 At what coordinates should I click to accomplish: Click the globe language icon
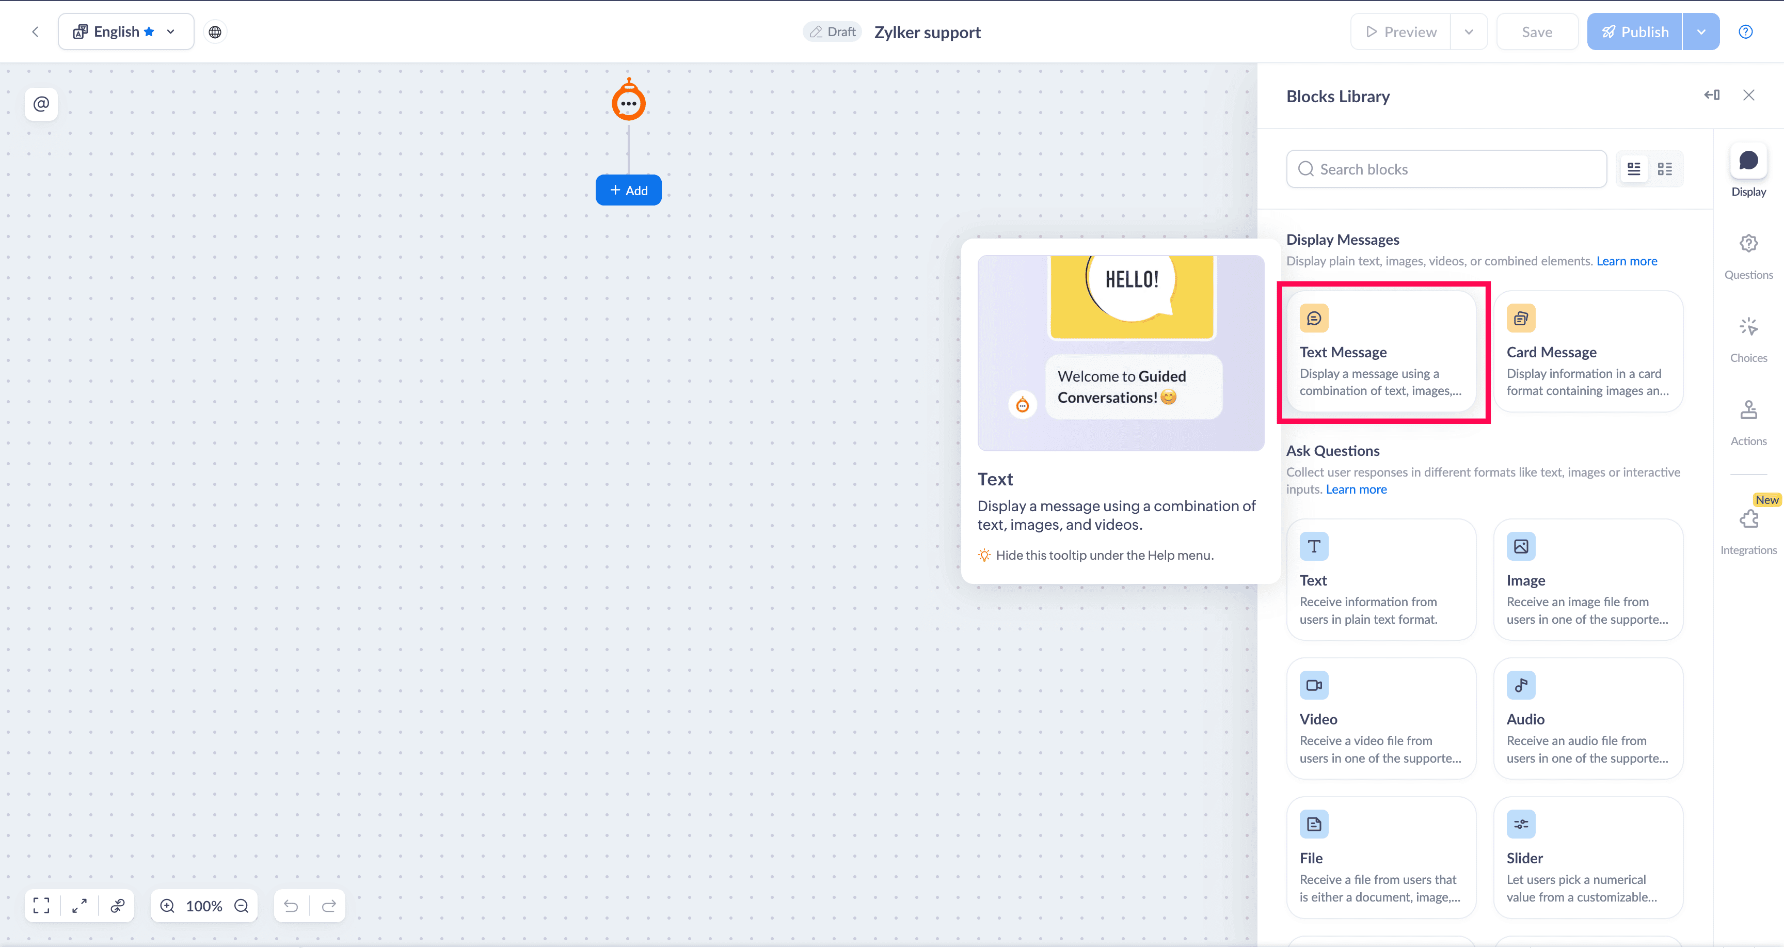pyautogui.click(x=215, y=32)
